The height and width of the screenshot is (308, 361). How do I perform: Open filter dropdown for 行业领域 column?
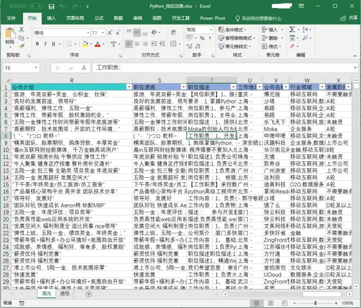(x=322, y=87)
